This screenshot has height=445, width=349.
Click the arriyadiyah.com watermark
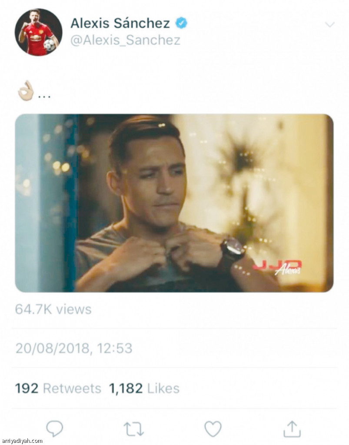click(x=22, y=441)
